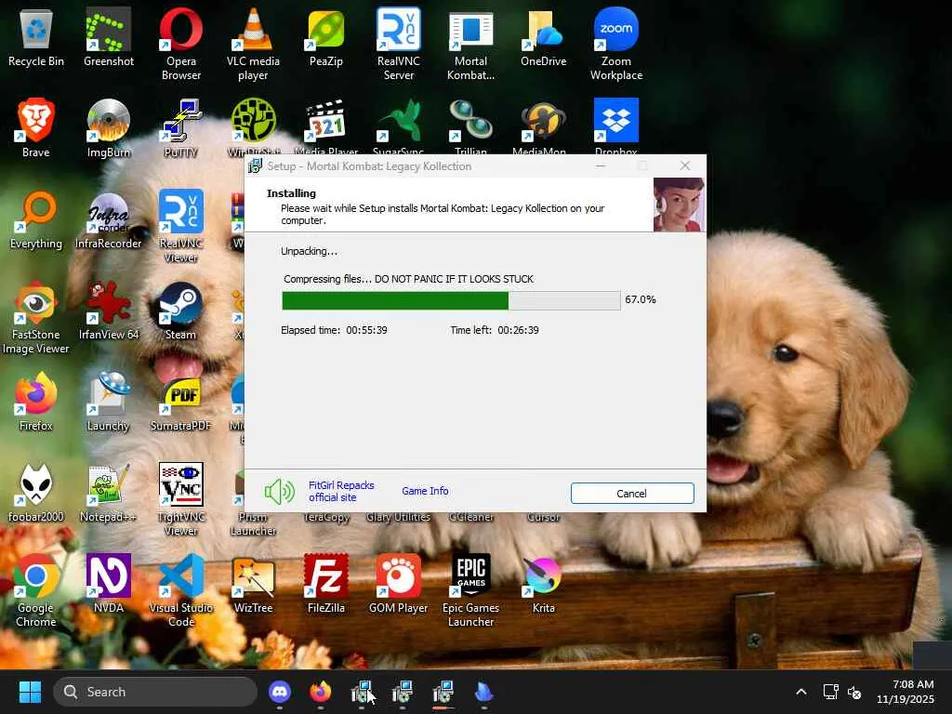Open the Recycle Bin desktop icon
The width and height of the screenshot is (952, 714).
36,37
